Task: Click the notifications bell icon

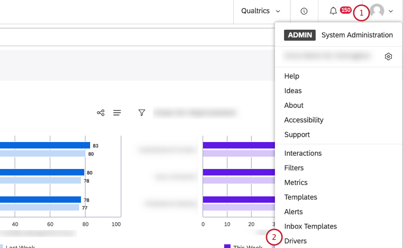Action: coord(333,11)
